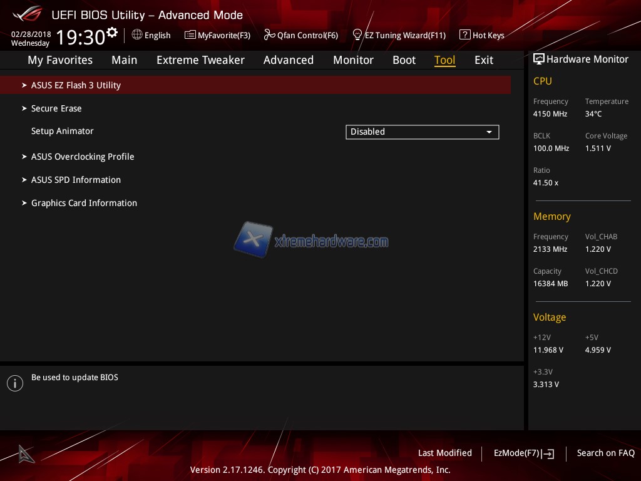Launch EZ Tuning Wizard lightbulb icon
The height and width of the screenshot is (481, 641).
(x=357, y=34)
